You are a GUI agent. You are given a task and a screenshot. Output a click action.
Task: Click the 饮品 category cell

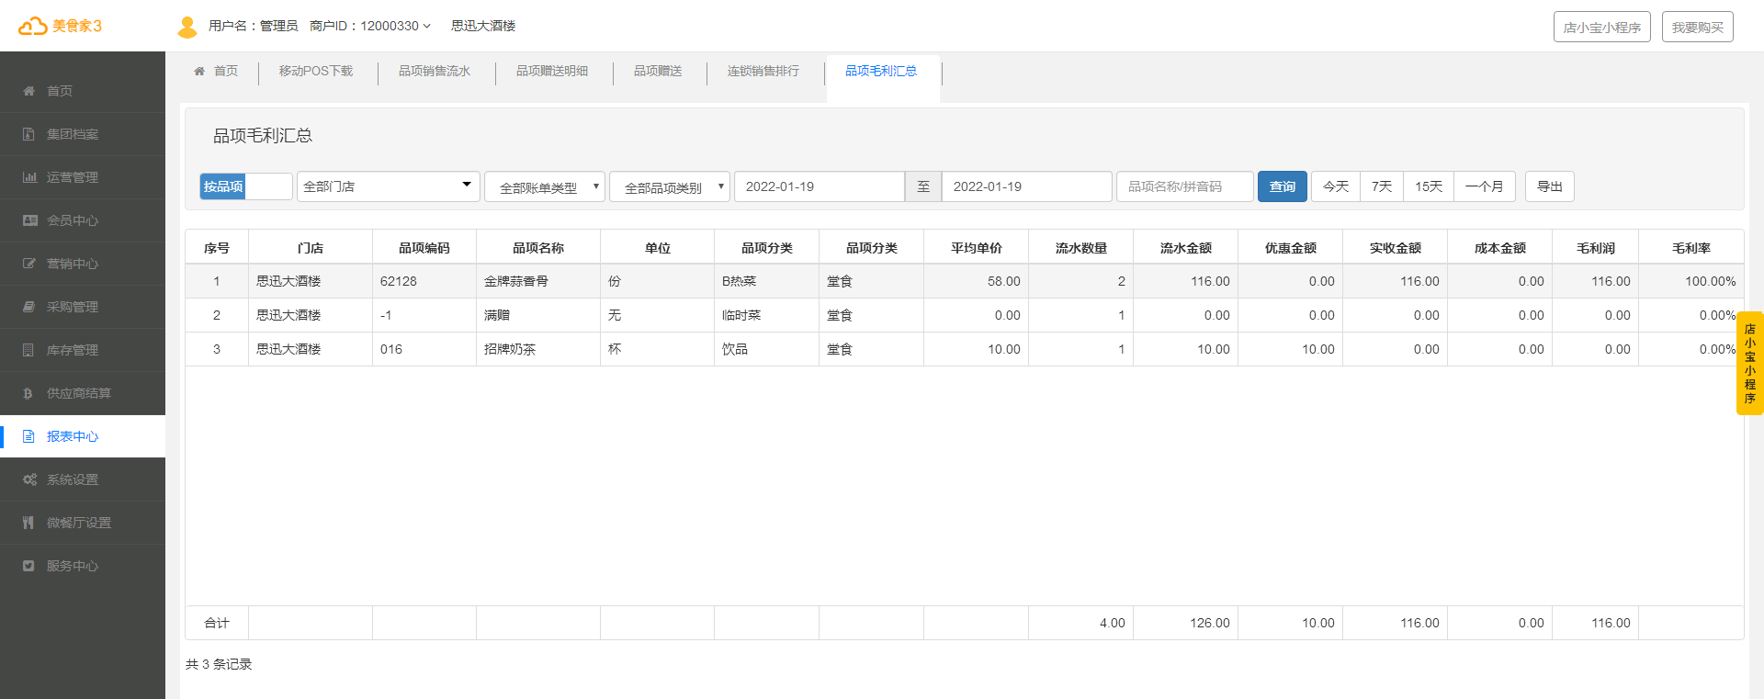point(766,349)
